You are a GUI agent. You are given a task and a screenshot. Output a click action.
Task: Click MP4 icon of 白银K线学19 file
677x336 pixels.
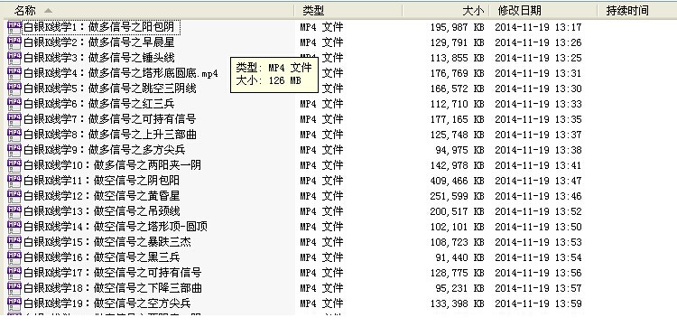point(14,303)
